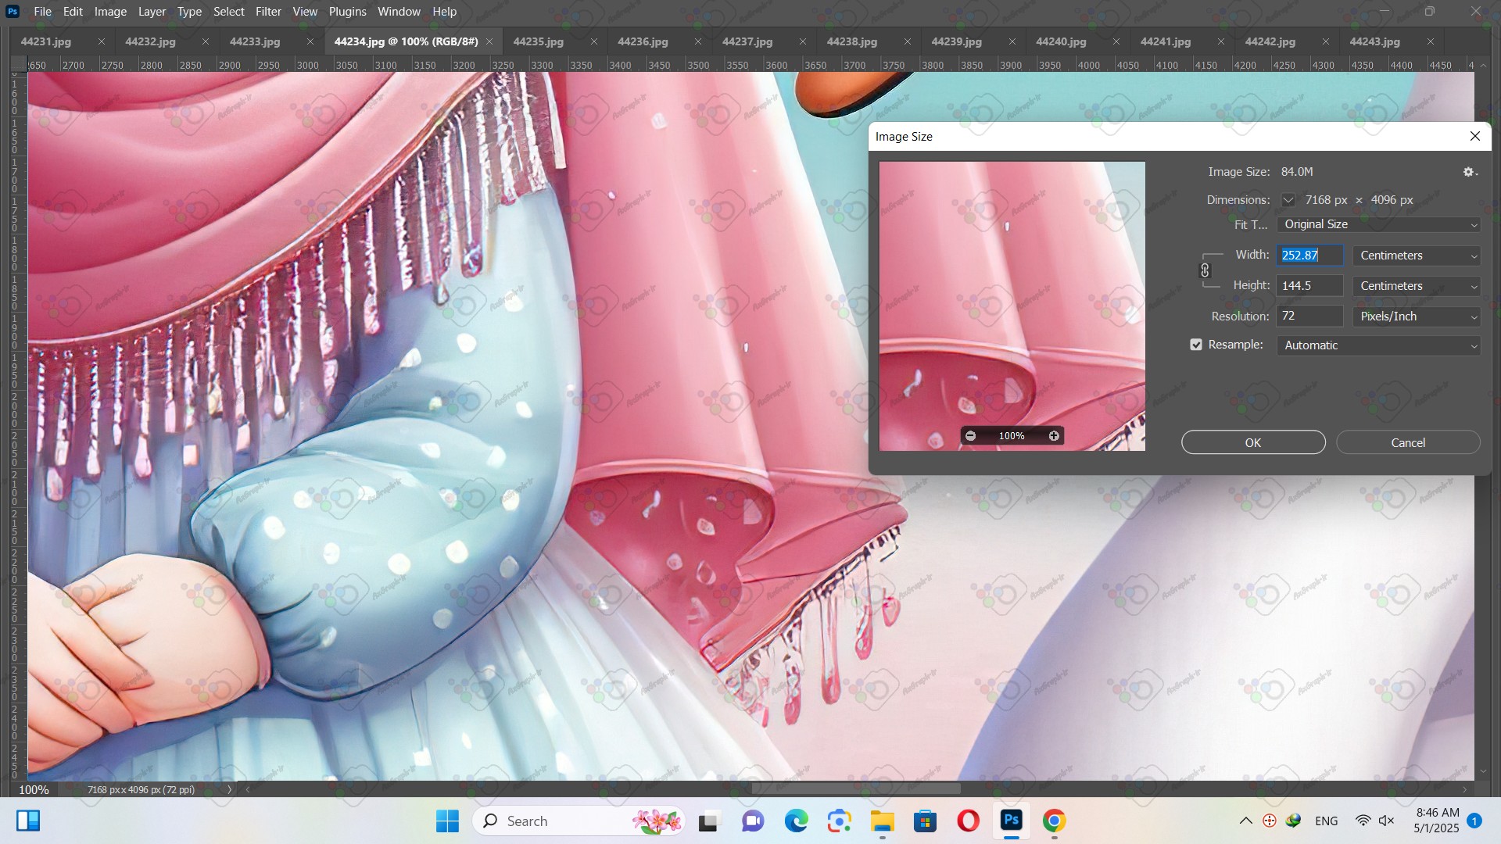Click the zoom level 100% field in status bar

pyautogui.click(x=34, y=789)
